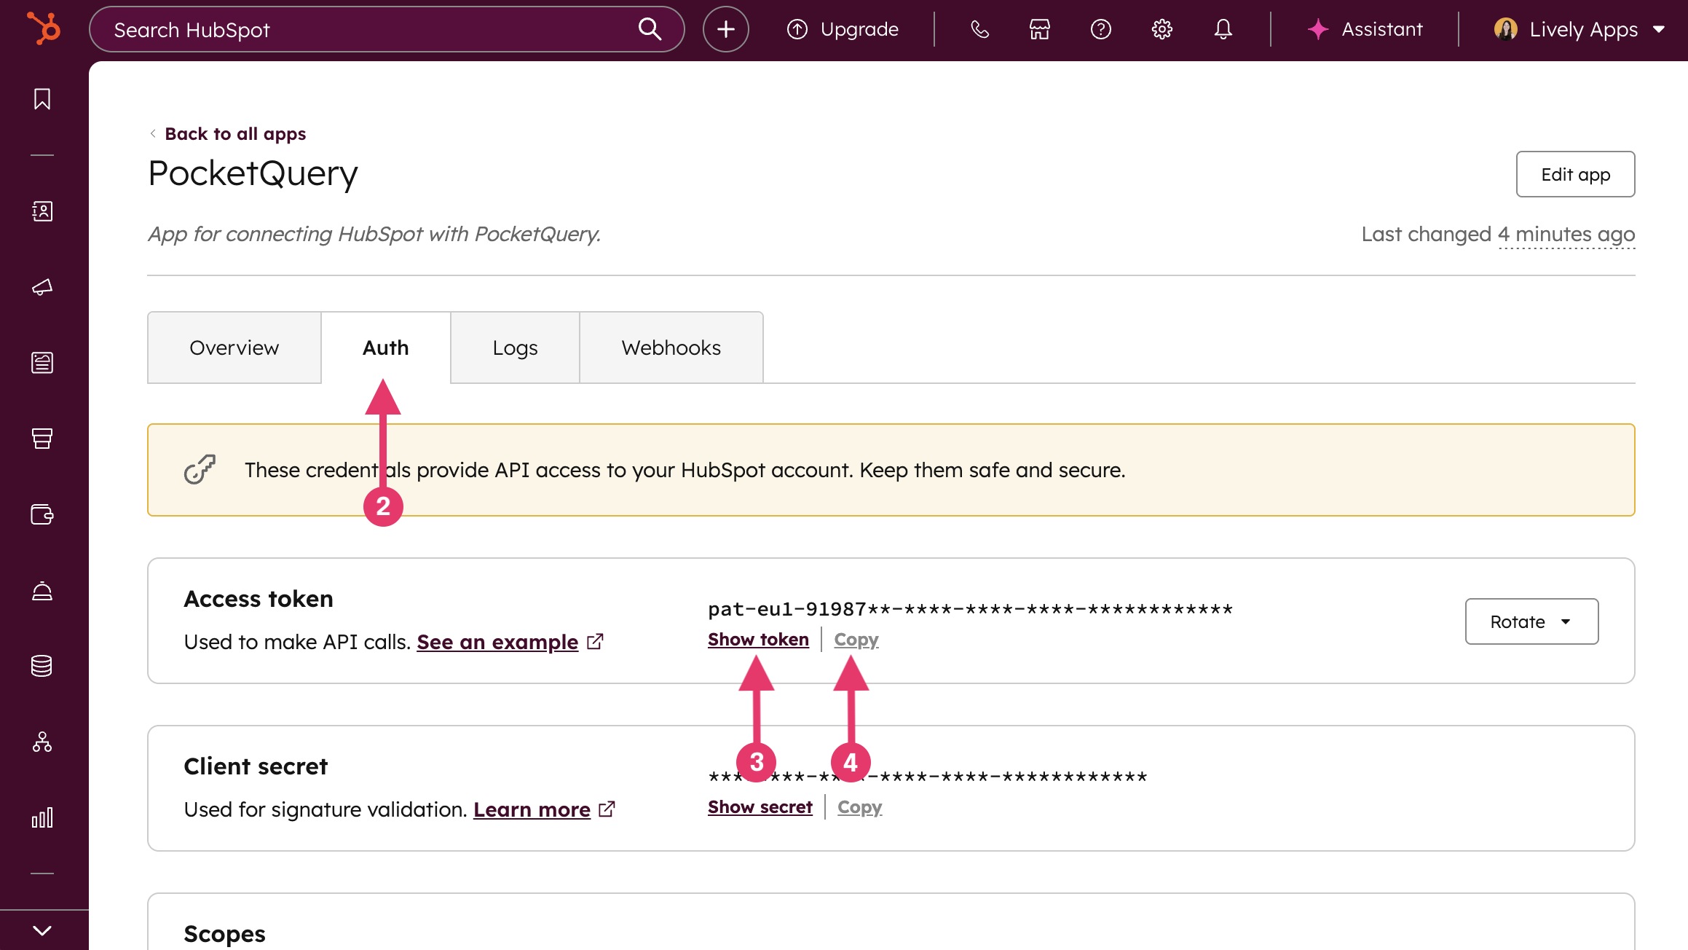Open the notifications bell icon
1688x950 pixels.
[1223, 29]
